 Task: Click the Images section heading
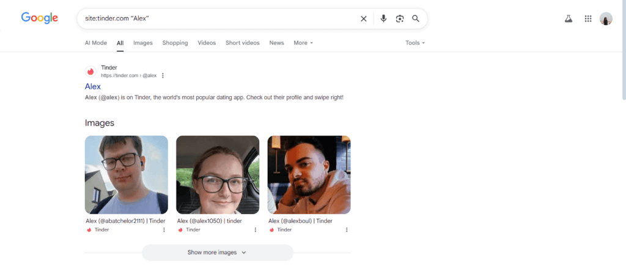click(x=100, y=123)
